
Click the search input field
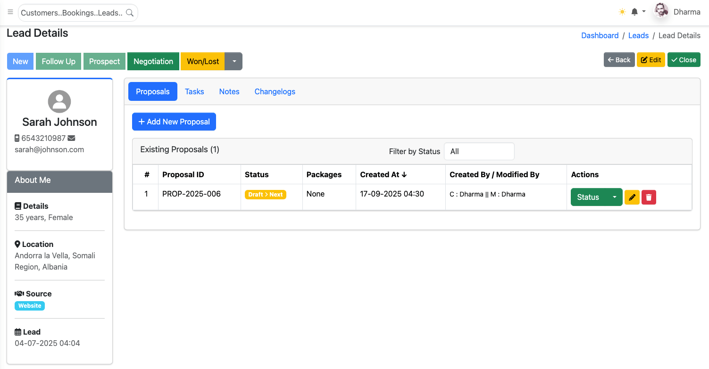pyautogui.click(x=71, y=13)
